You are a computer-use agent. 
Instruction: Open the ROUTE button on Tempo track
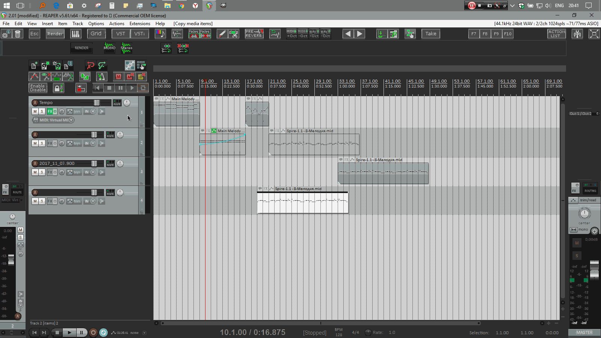(117, 103)
